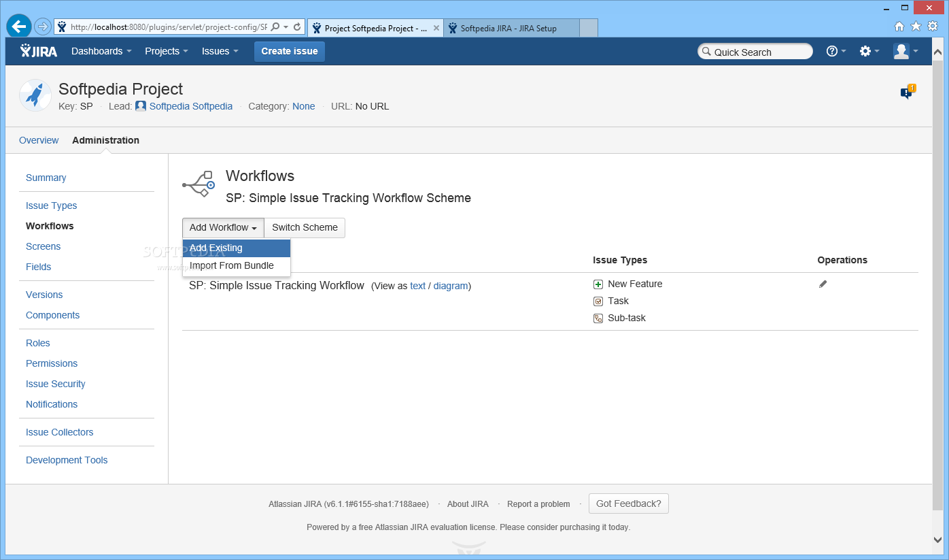Click the feedback notification speech bubble icon
949x560 pixels.
click(x=908, y=93)
